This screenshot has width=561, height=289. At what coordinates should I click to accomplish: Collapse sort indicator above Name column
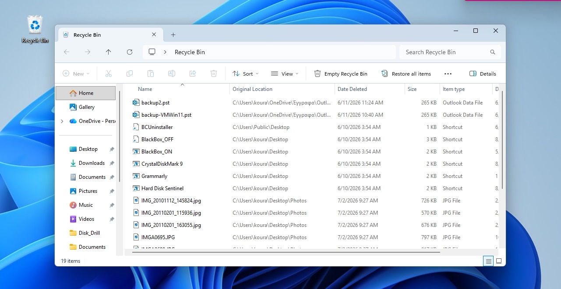[182, 84]
